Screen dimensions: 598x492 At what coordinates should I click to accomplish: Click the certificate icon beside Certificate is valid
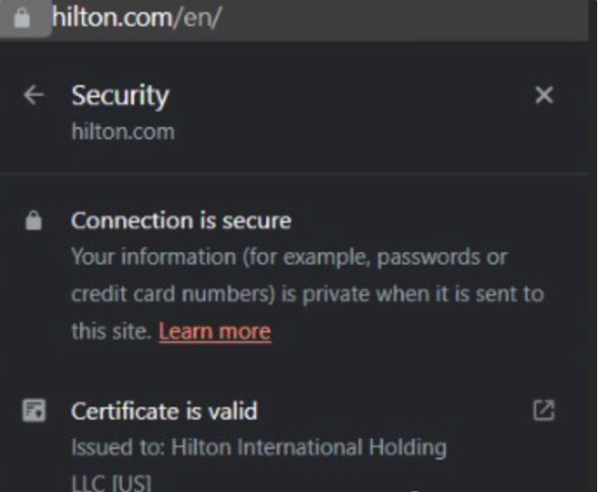[34, 411]
